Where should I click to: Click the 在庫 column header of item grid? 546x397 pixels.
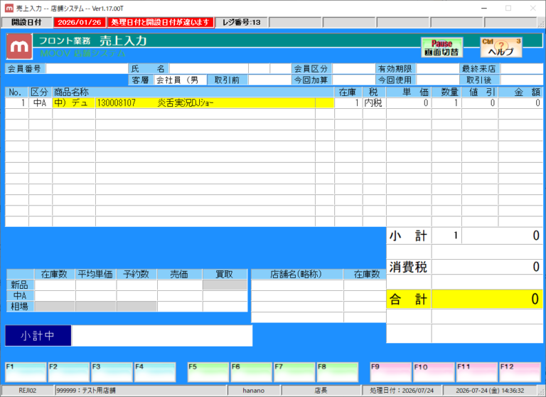[348, 92]
